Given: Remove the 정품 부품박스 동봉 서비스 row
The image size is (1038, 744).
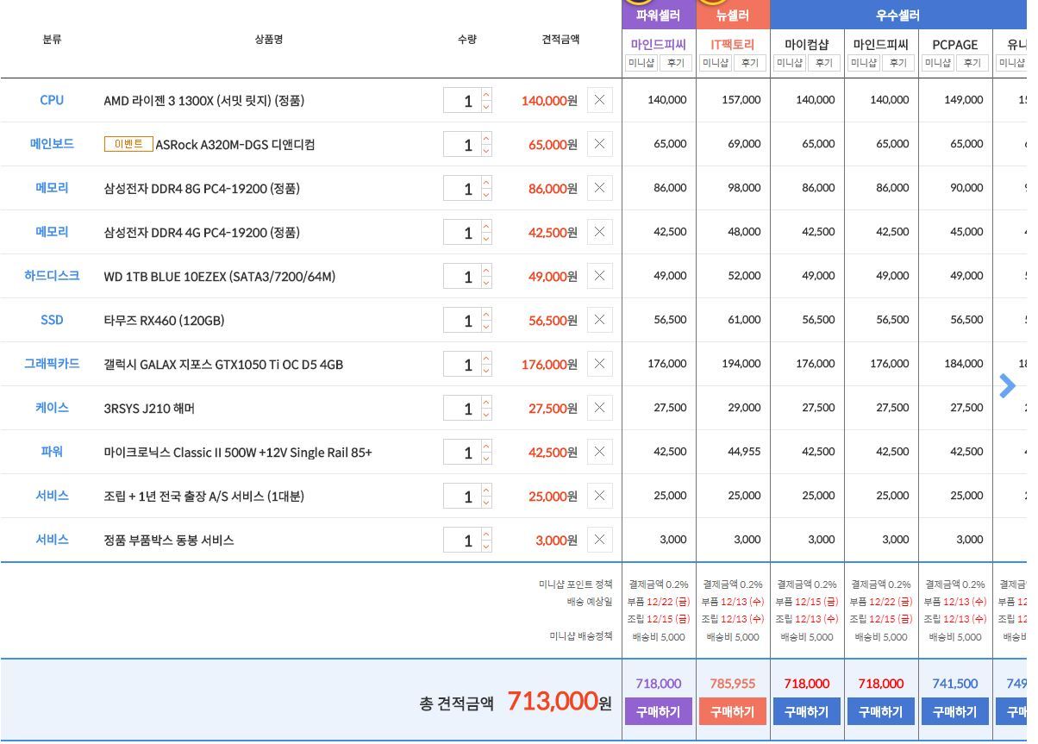Looking at the screenshot, I should coord(600,540).
